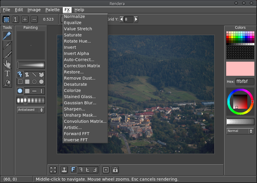Select the vertical line brush shape

[41, 91]
